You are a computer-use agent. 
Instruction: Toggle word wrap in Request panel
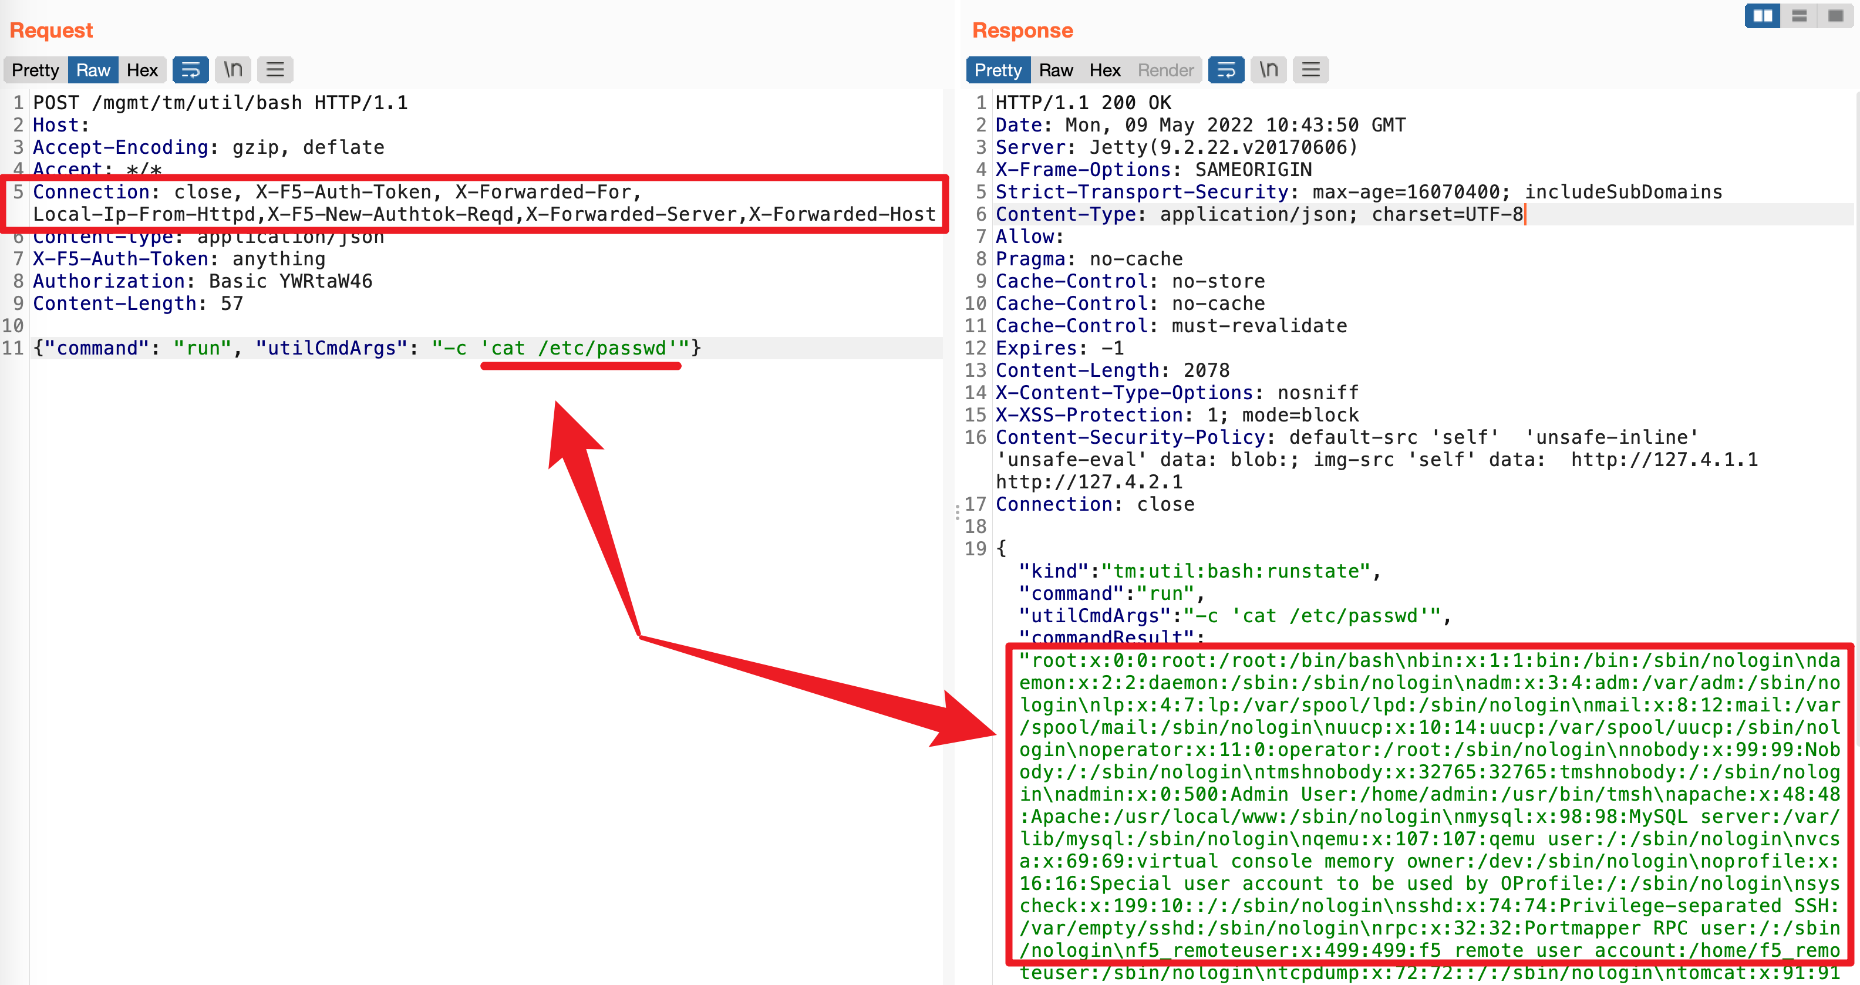191,70
